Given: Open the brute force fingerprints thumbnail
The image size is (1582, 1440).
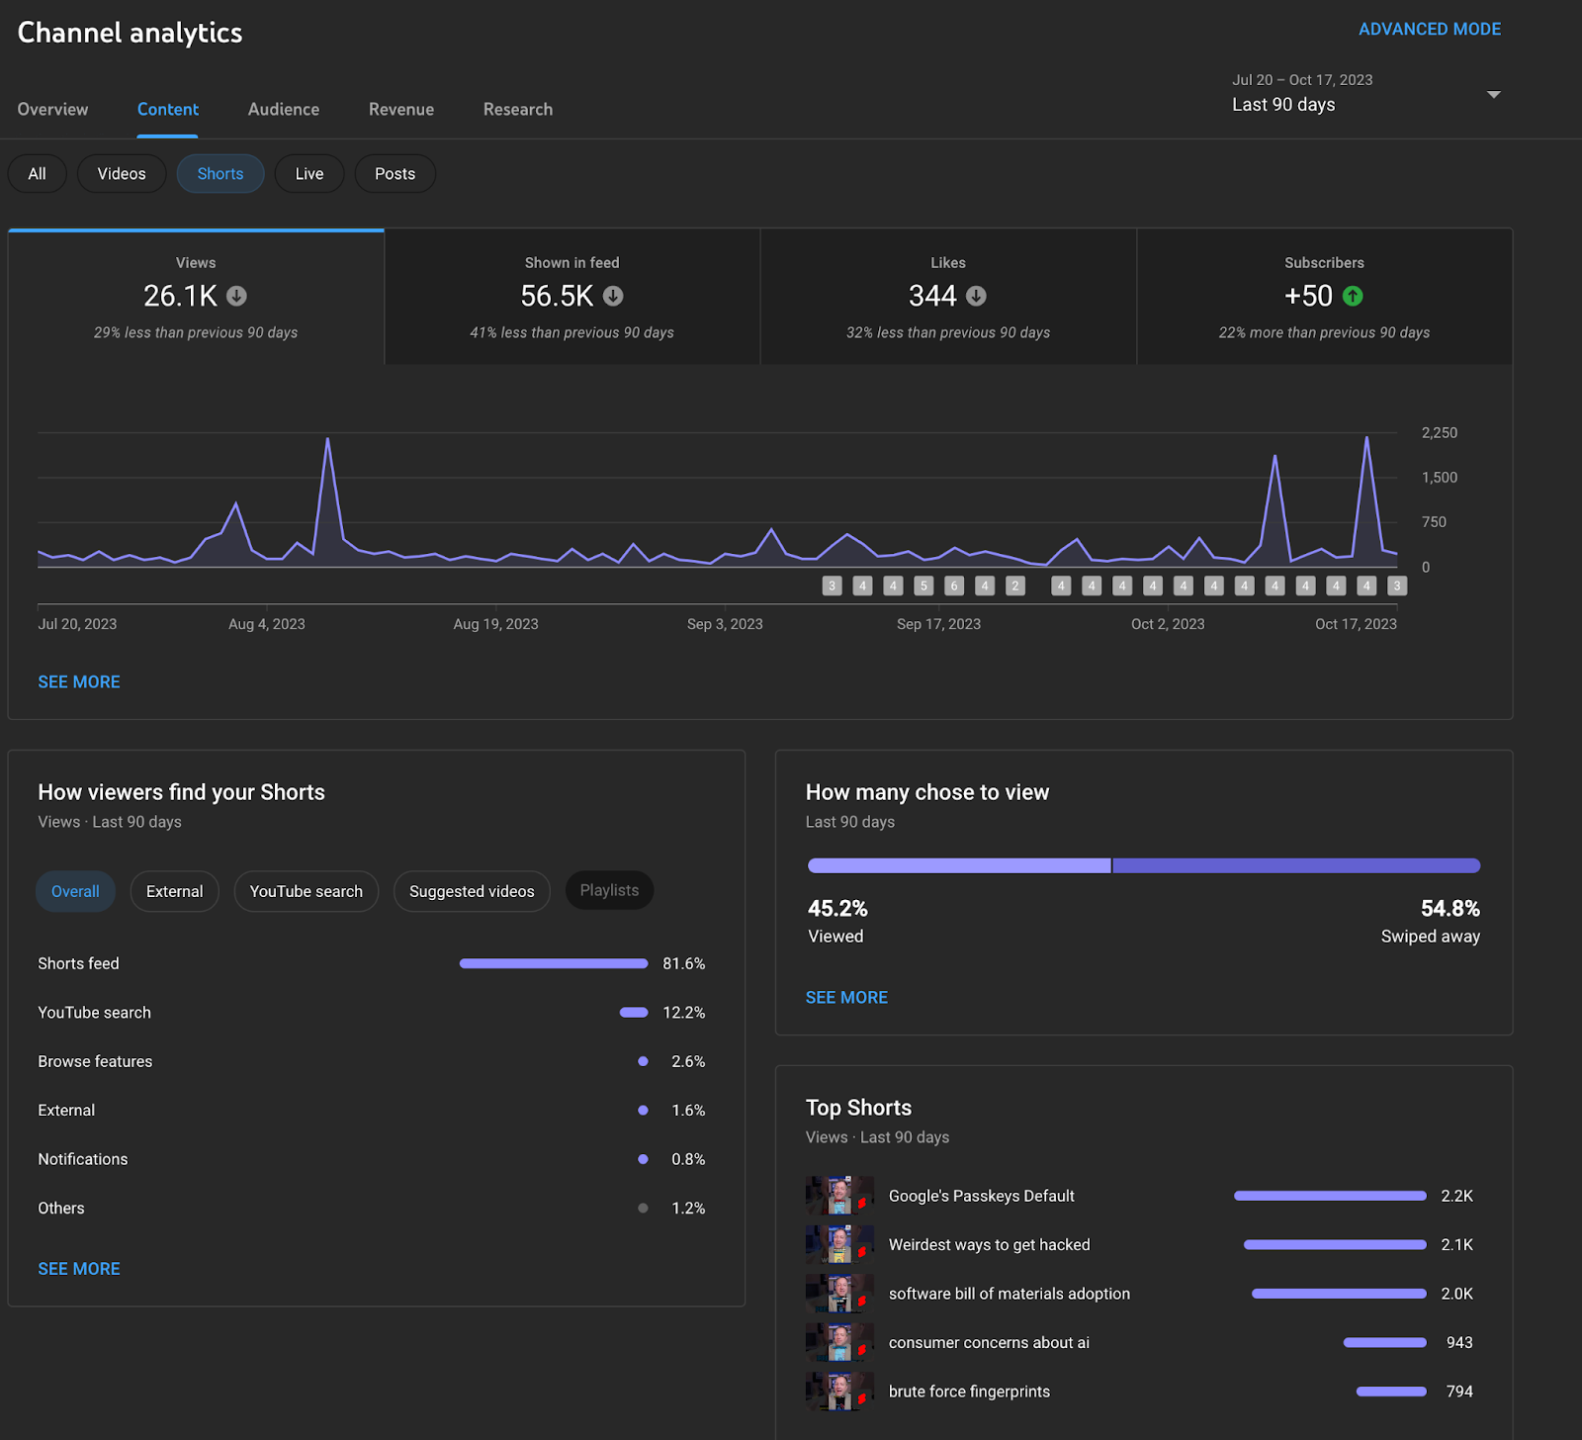Looking at the screenshot, I should [x=839, y=1392].
